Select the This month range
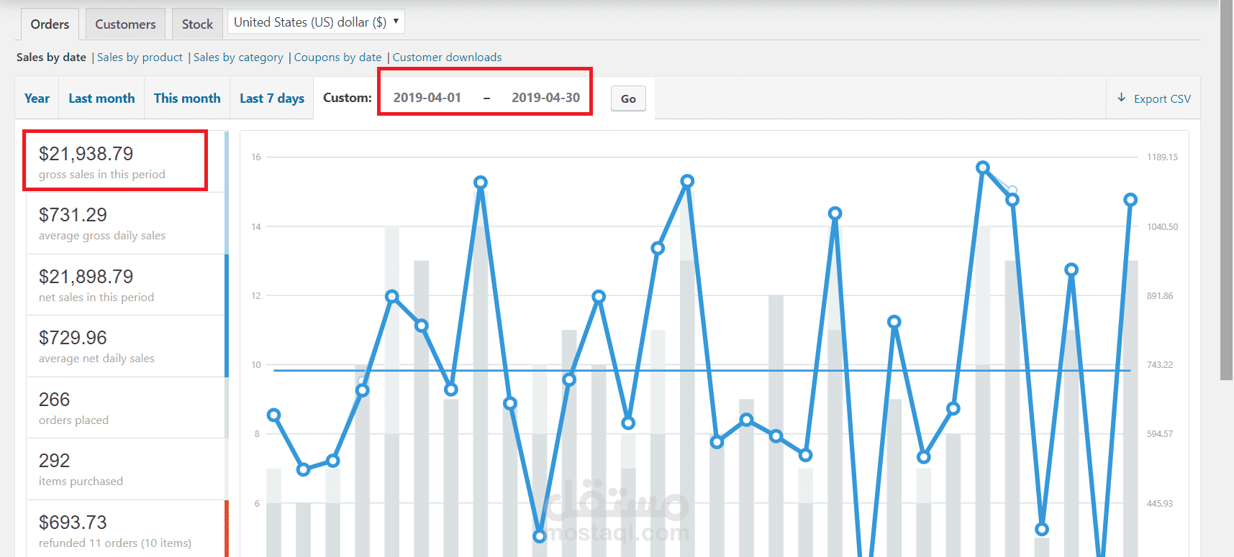 [x=187, y=98]
